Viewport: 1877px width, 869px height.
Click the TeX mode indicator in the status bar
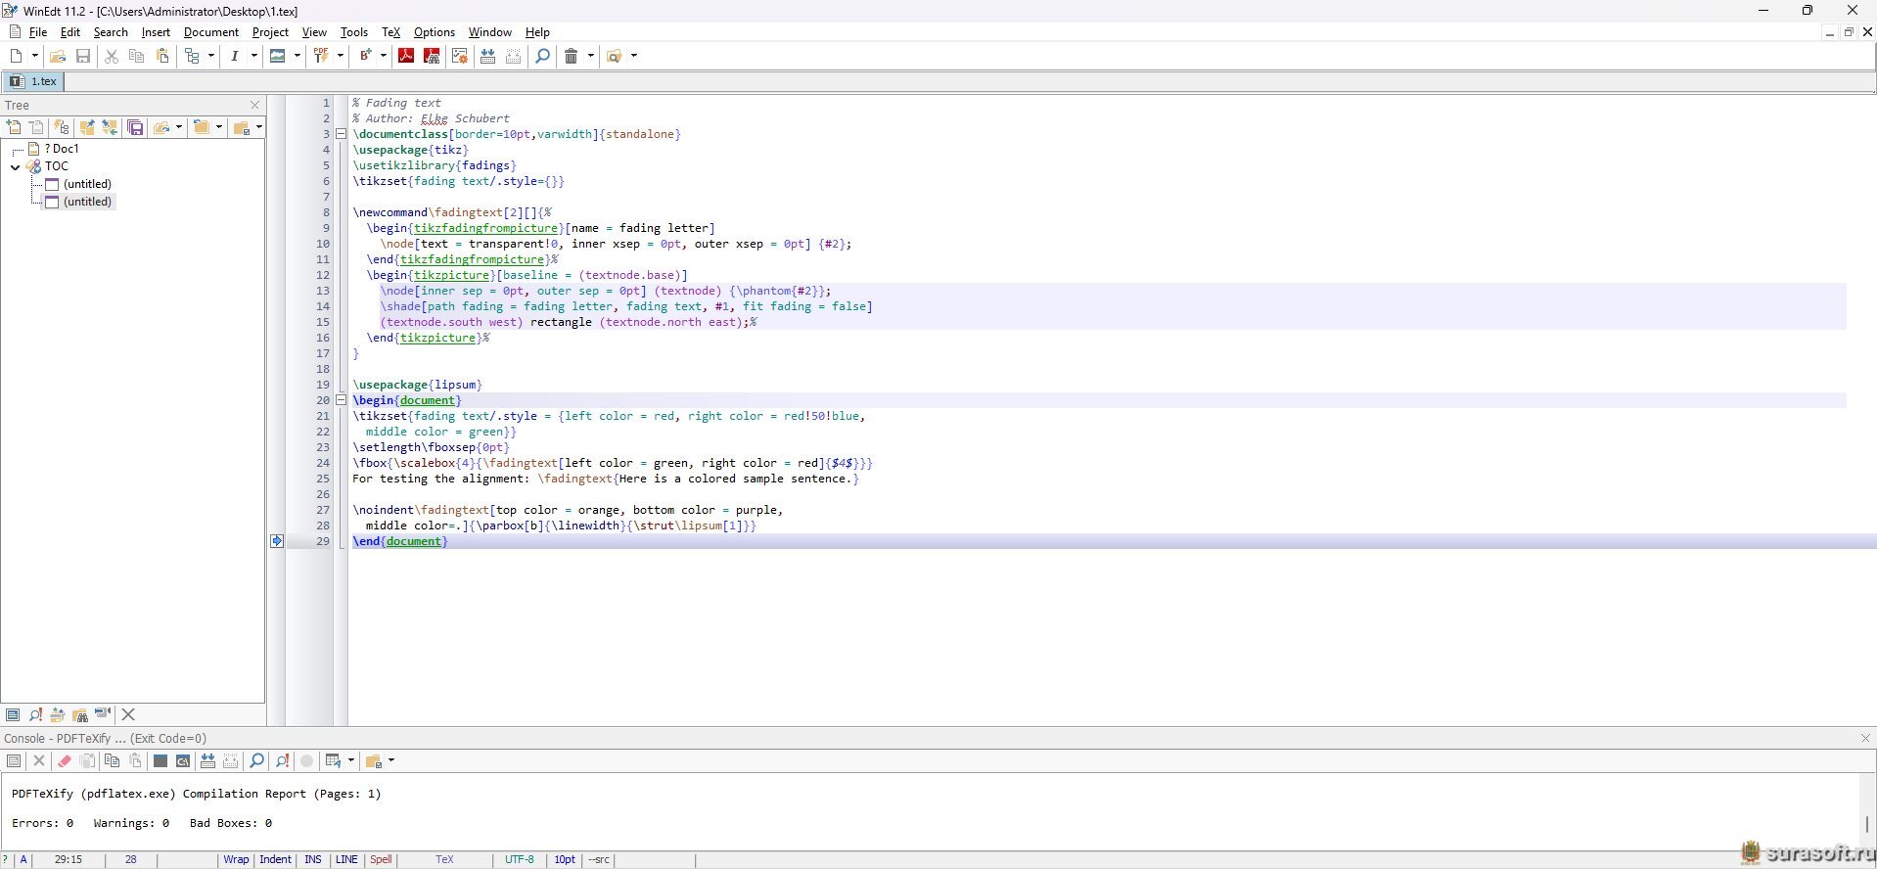pyautogui.click(x=445, y=860)
